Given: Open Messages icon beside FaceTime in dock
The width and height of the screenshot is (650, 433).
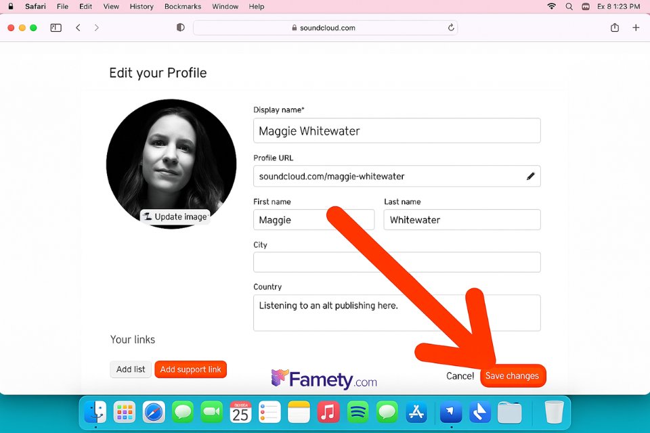Looking at the screenshot, I should pyautogui.click(x=182, y=412).
